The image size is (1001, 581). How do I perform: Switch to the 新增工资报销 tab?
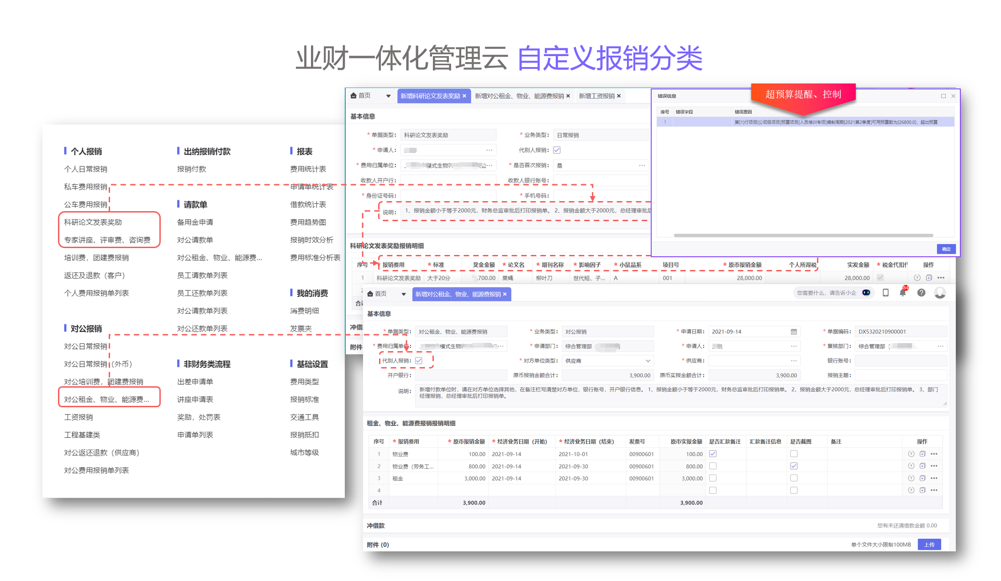596,96
